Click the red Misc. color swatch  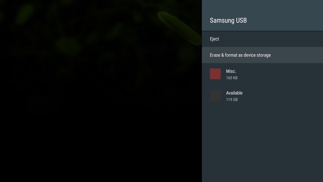[x=215, y=74]
